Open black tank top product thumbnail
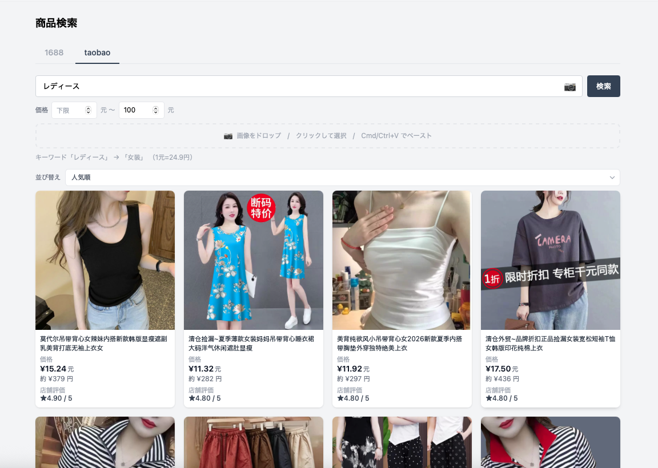The width and height of the screenshot is (658, 468). [105, 260]
